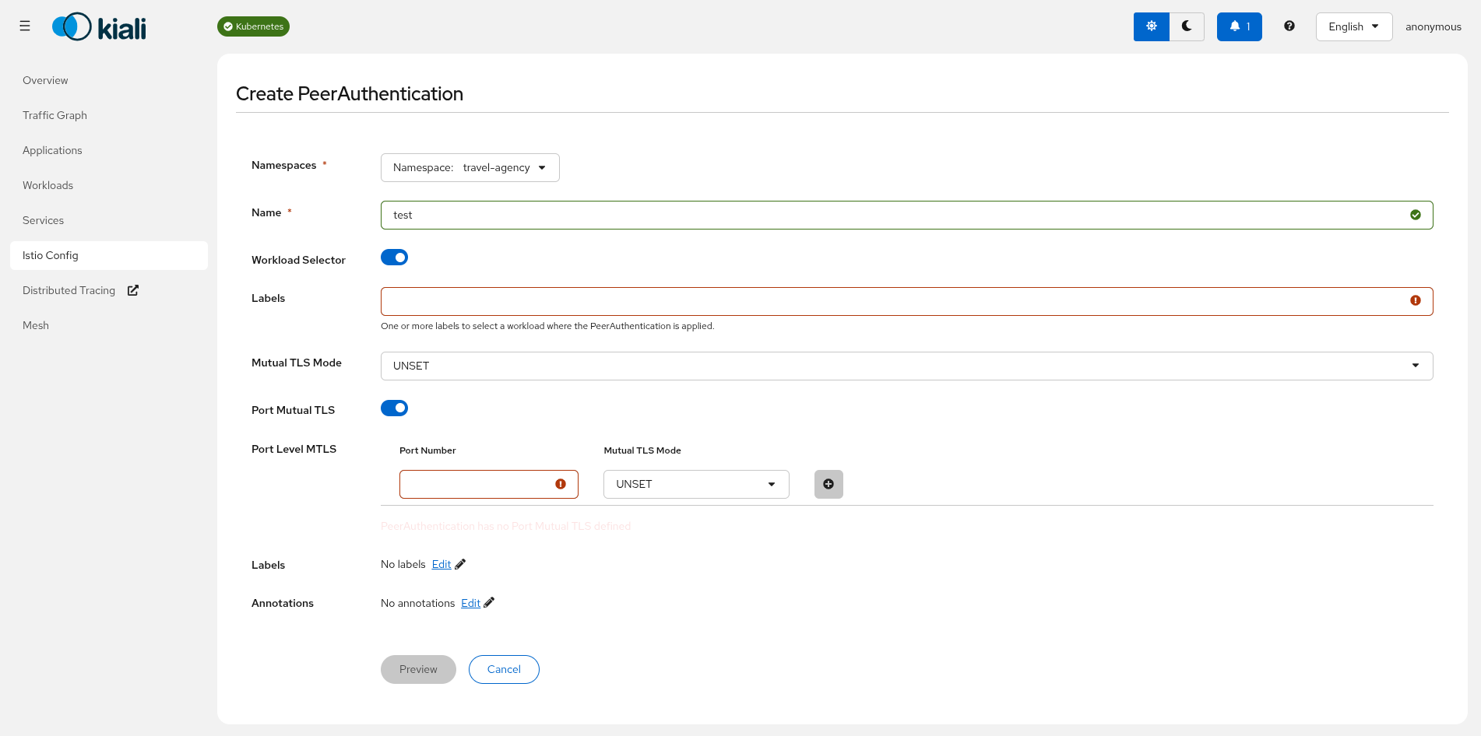
Task: Click the Cancel button
Action: pos(504,669)
